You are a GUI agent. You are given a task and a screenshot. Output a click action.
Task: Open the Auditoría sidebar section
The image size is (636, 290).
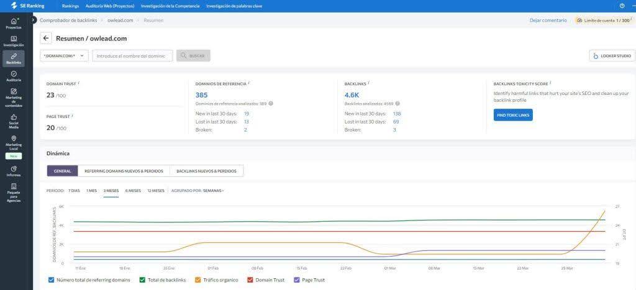click(14, 76)
